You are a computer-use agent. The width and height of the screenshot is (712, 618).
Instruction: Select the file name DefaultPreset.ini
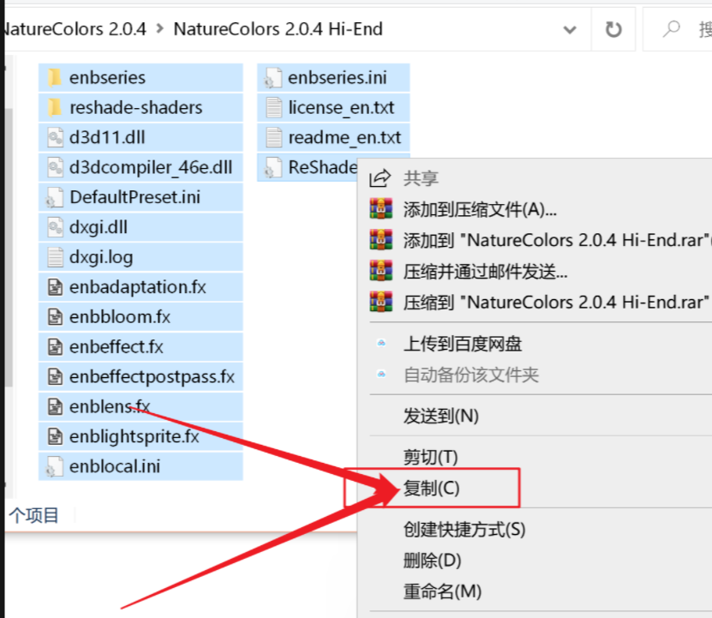[x=135, y=198]
